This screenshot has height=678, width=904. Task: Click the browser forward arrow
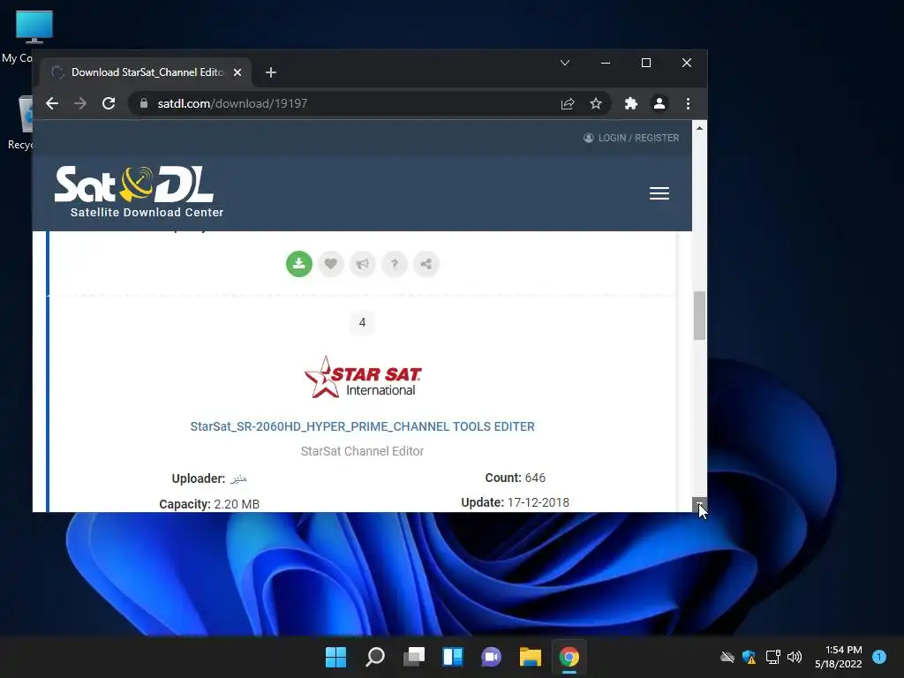[80, 103]
